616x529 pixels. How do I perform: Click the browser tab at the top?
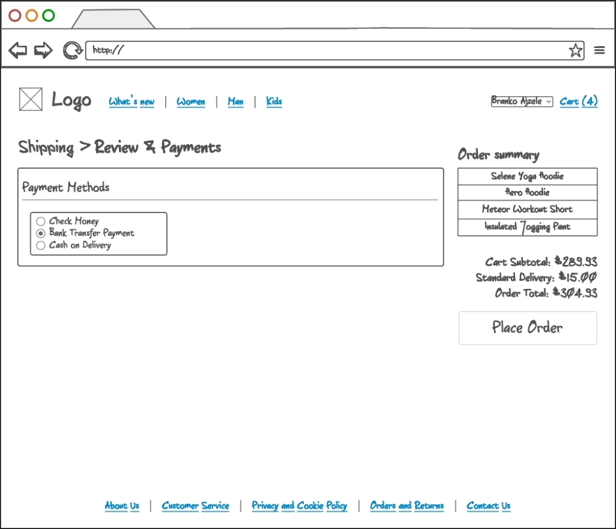click(114, 19)
